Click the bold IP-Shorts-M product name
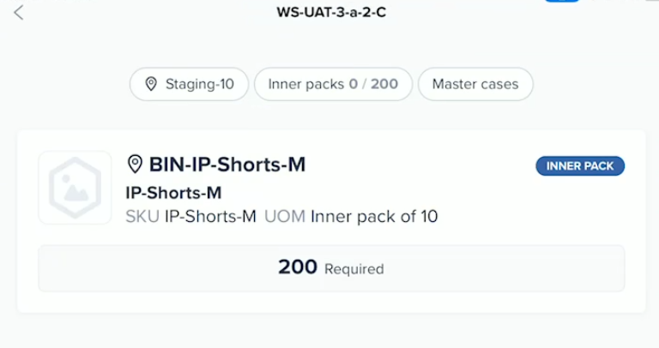 click(x=173, y=193)
